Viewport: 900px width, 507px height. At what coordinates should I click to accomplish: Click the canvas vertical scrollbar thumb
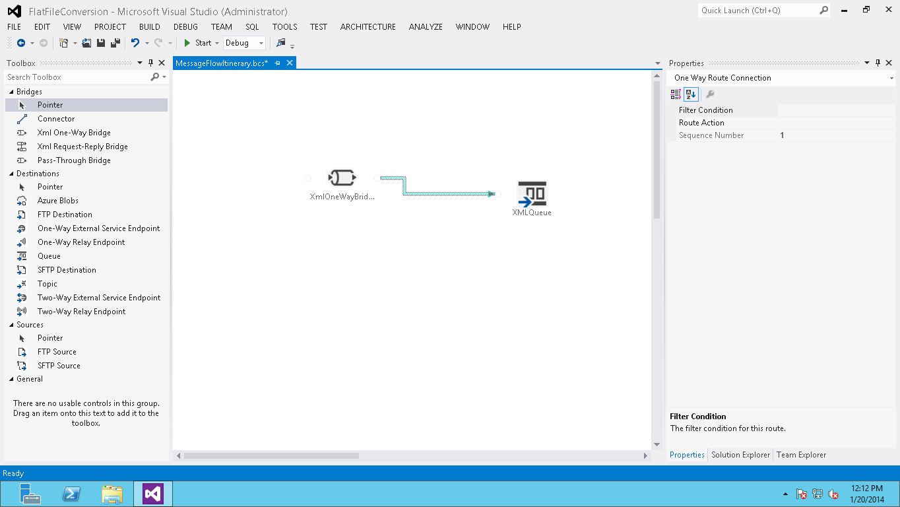pyautogui.click(x=657, y=150)
